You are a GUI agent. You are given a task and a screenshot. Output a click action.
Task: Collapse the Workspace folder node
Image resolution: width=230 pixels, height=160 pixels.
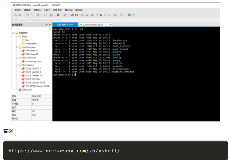coord(16,65)
